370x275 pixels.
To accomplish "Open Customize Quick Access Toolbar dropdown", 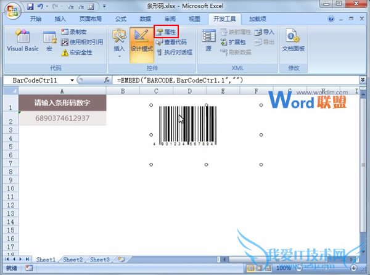I will (104, 6).
